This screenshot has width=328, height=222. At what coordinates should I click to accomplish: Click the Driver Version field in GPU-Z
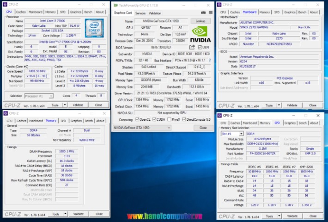click(172, 93)
